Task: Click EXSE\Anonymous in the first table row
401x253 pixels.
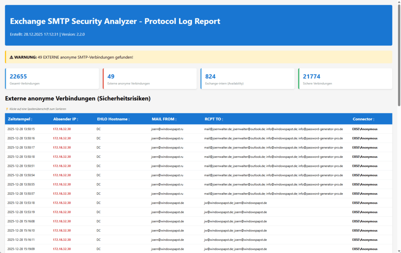Action: pyautogui.click(x=365, y=129)
